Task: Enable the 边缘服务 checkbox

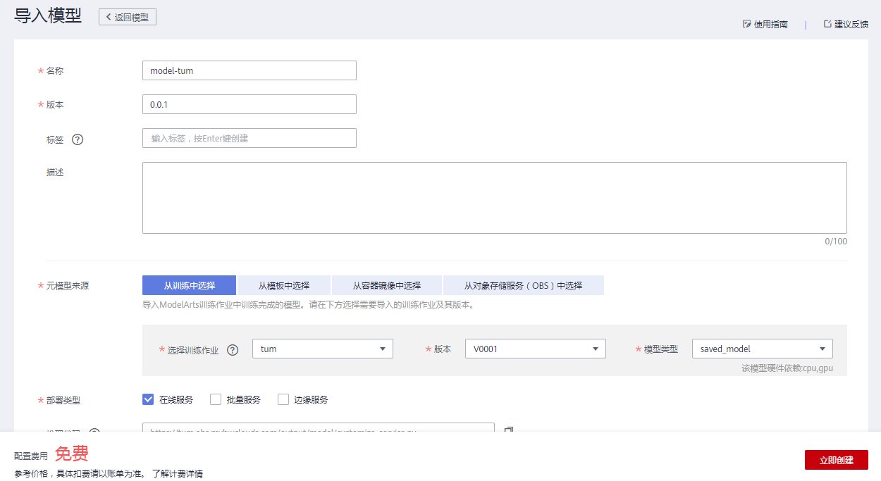Action: coord(283,399)
